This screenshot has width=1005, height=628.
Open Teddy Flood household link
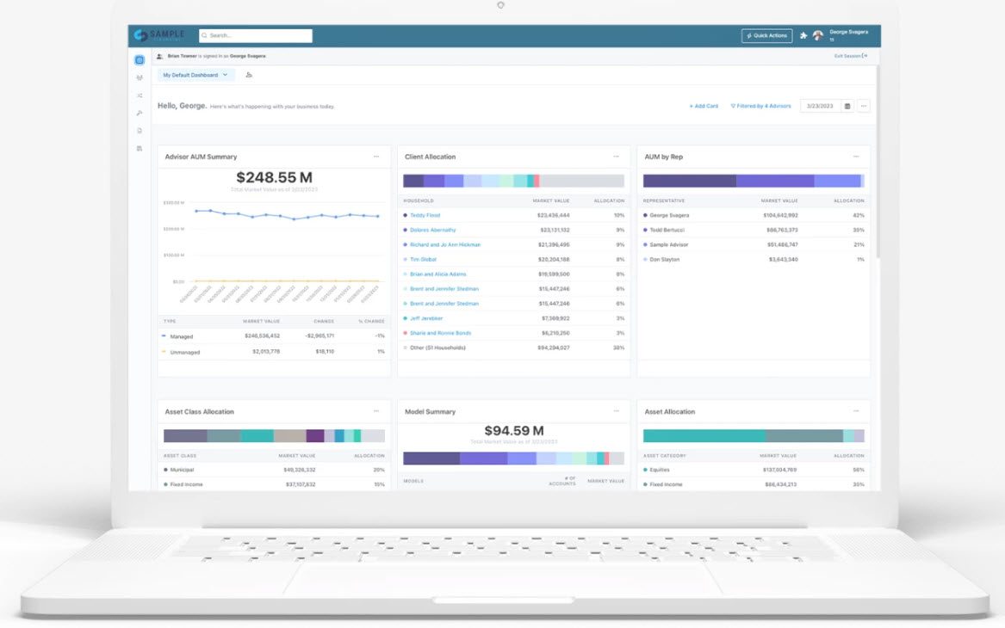425,215
